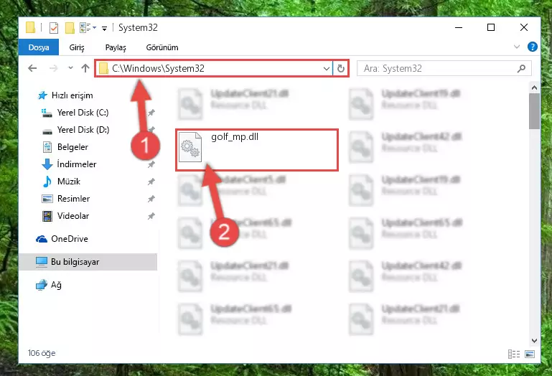Minimize the System32 window
Screen dimensions: 552x376
[459, 27]
